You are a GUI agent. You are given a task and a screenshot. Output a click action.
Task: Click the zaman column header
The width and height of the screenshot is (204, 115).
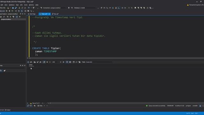point(31,65)
